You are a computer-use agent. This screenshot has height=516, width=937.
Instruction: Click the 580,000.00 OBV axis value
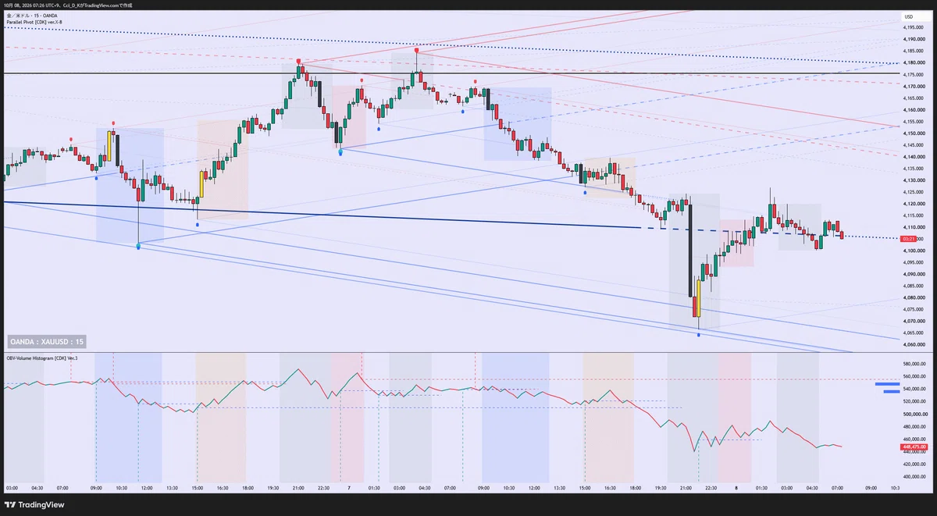tap(914, 364)
